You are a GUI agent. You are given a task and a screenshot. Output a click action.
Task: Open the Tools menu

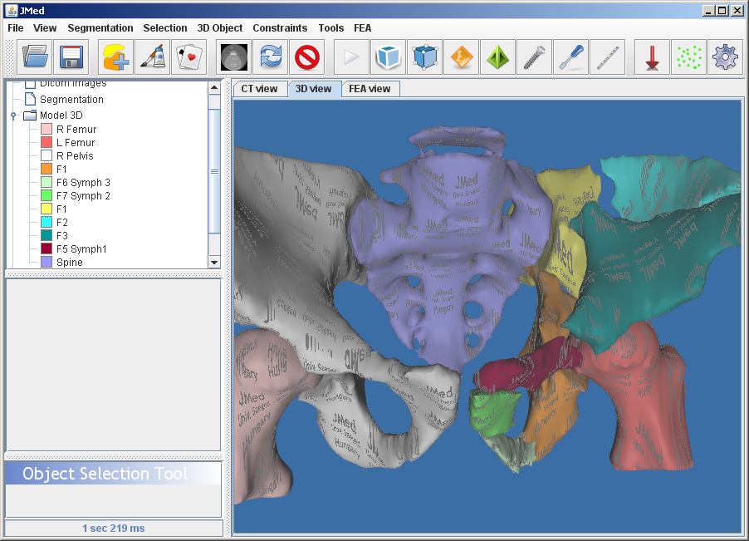tap(331, 28)
